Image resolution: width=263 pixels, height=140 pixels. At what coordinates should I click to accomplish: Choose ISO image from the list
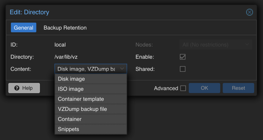(x=91, y=89)
